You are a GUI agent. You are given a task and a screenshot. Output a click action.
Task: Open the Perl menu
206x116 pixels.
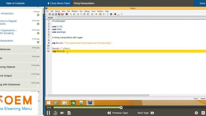pos(69,11)
